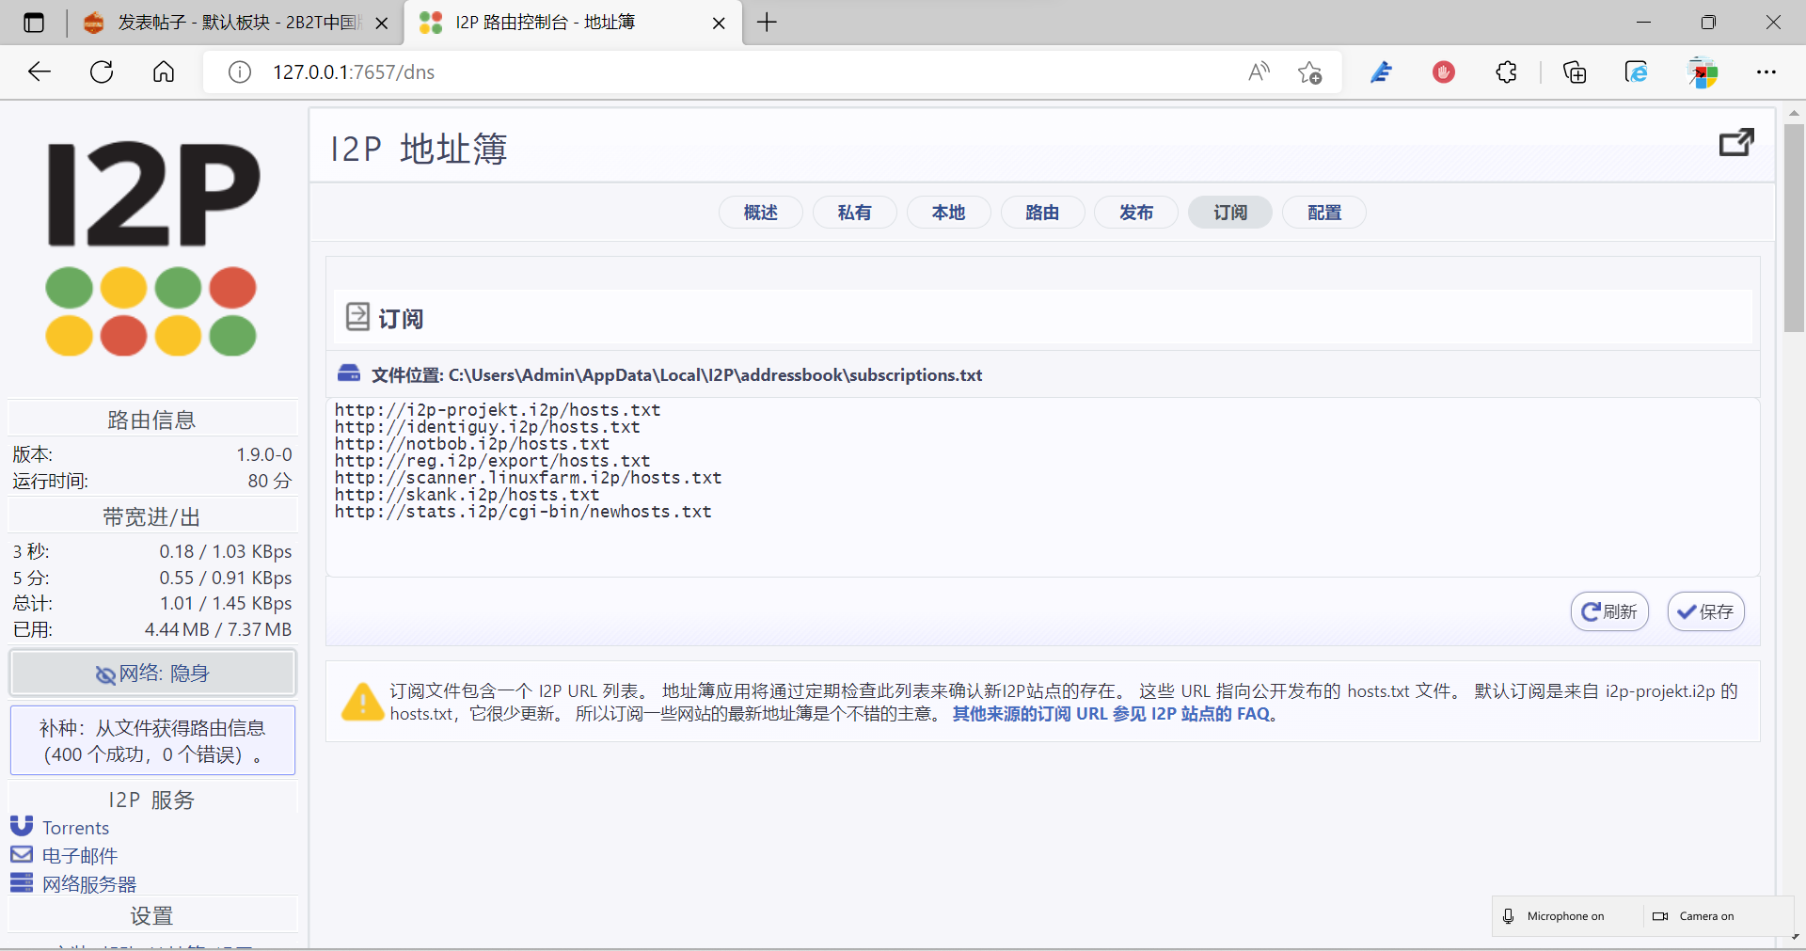
Task: Open the address book in a new window icon
Action: (1736, 143)
